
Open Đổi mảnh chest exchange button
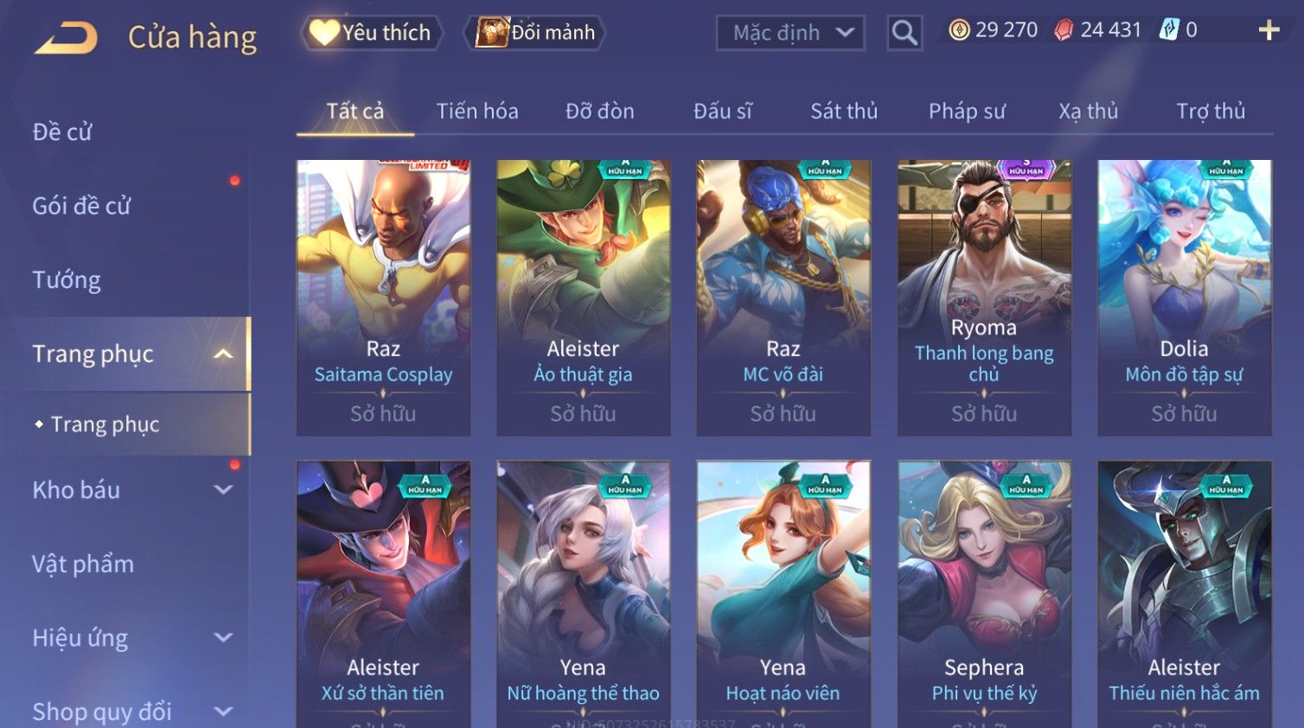pyautogui.click(x=534, y=33)
